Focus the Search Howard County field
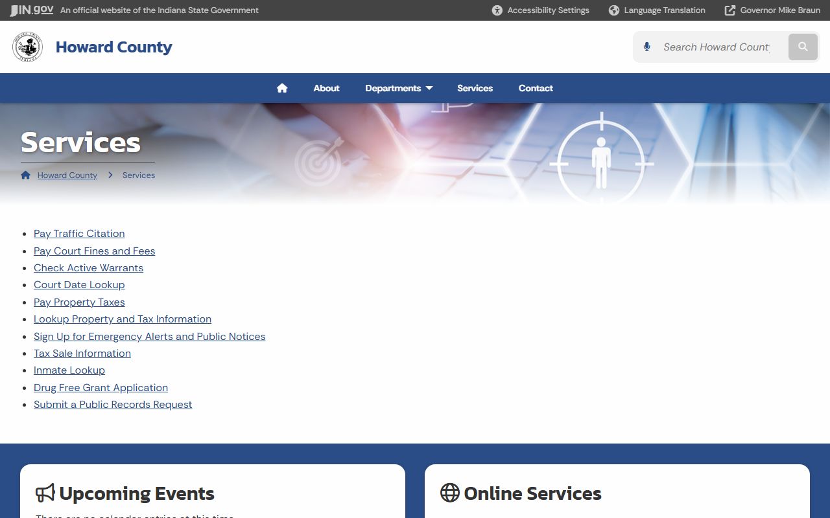Viewport: 830px width, 518px height. (716, 47)
